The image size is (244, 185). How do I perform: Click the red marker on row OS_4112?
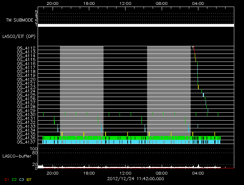tap(194, 49)
